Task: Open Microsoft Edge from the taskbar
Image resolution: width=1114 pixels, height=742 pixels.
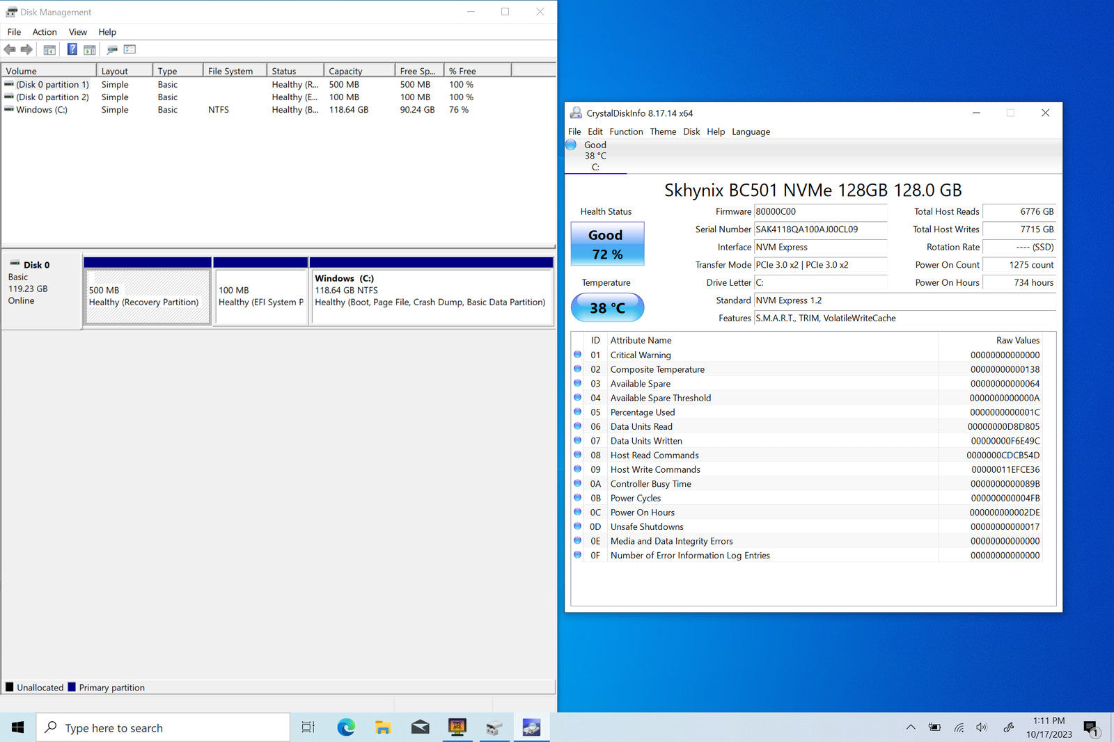Action: tap(346, 727)
